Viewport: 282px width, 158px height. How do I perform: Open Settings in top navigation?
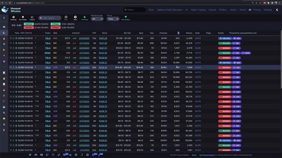click(267, 10)
